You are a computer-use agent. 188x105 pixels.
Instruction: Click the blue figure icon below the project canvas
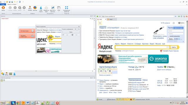click(14, 74)
